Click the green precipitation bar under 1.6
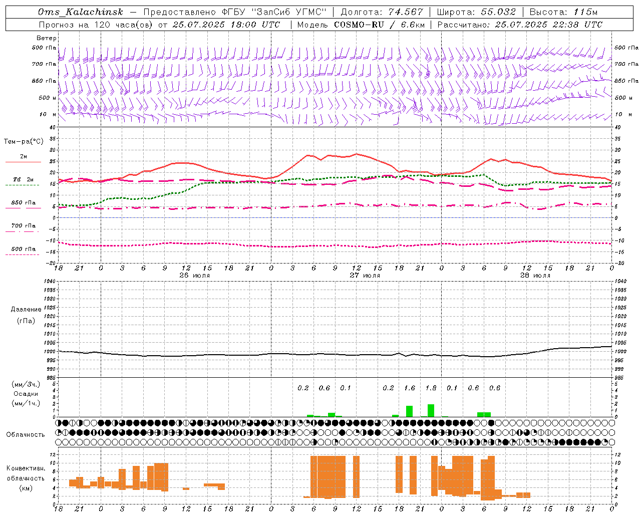Screen dimensions: 641x513 409,411
